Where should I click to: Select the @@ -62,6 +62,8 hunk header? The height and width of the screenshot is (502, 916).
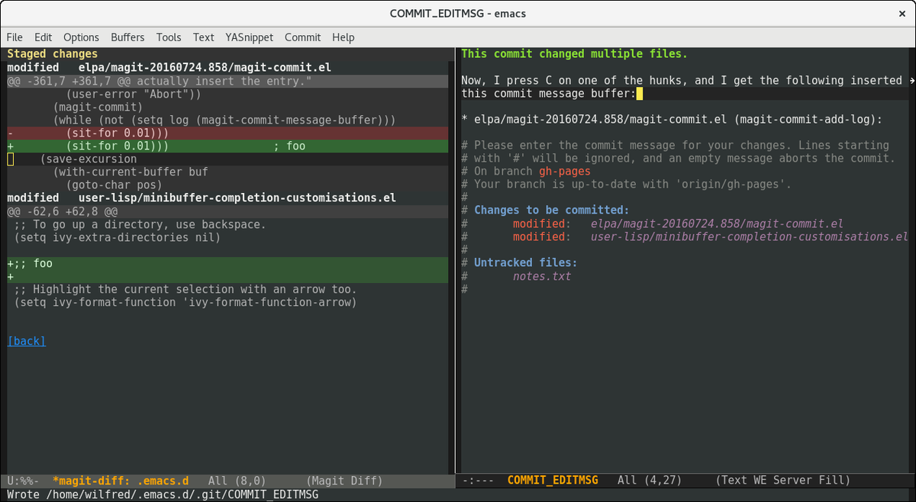(61, 211)
